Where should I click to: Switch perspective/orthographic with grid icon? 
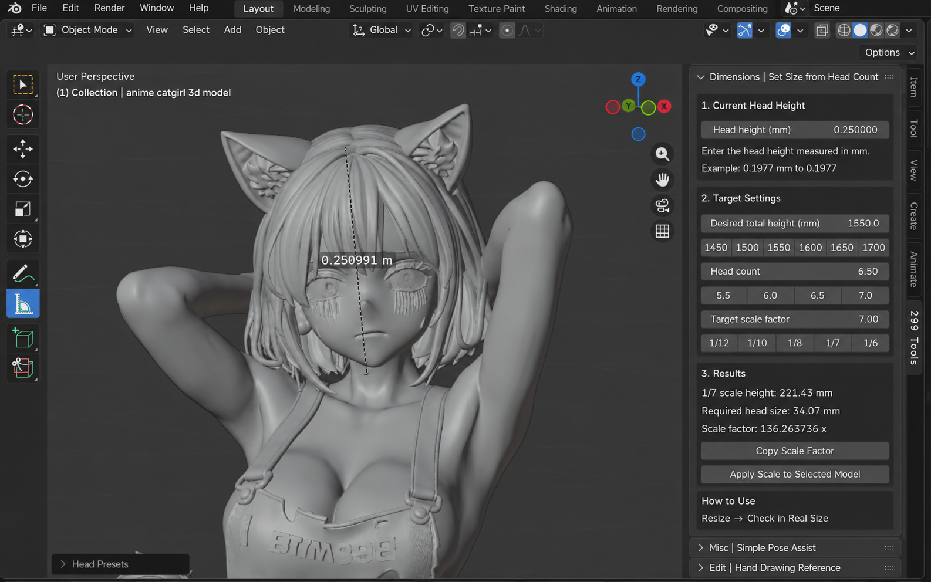pos(662,231)
